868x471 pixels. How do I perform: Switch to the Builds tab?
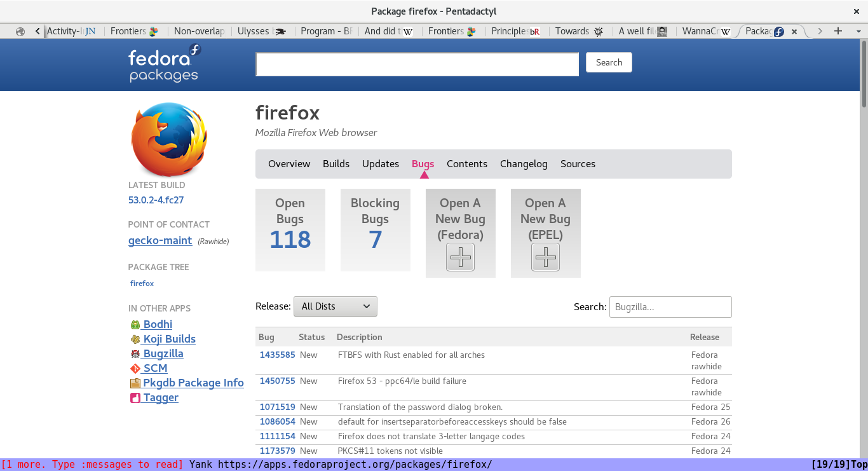pyautogui.click(x=336, y=164)
